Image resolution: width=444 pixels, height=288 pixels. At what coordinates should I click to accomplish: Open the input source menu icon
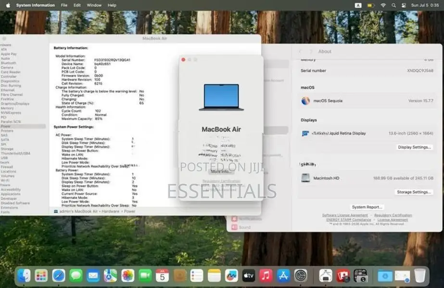[x=358, y=5]
